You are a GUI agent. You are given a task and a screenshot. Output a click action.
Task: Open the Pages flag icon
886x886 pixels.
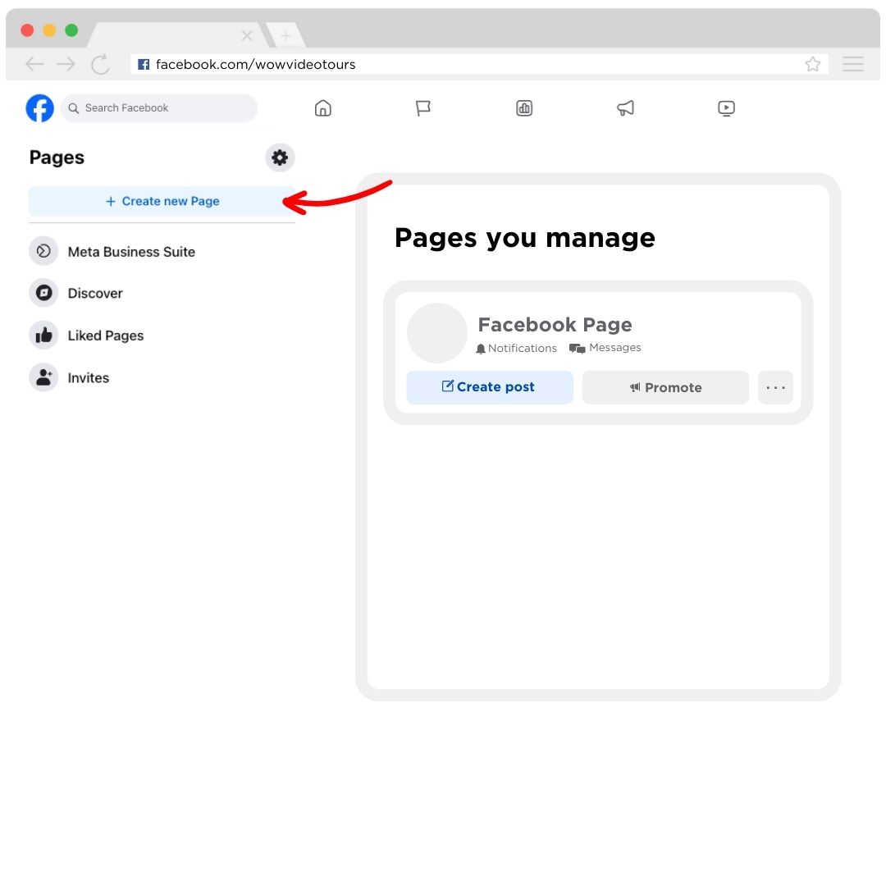click(x=423, y=108)
